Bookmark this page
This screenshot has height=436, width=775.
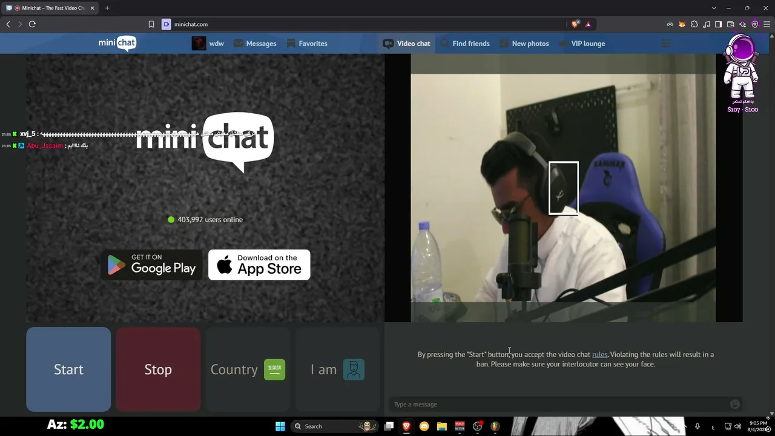151,24
